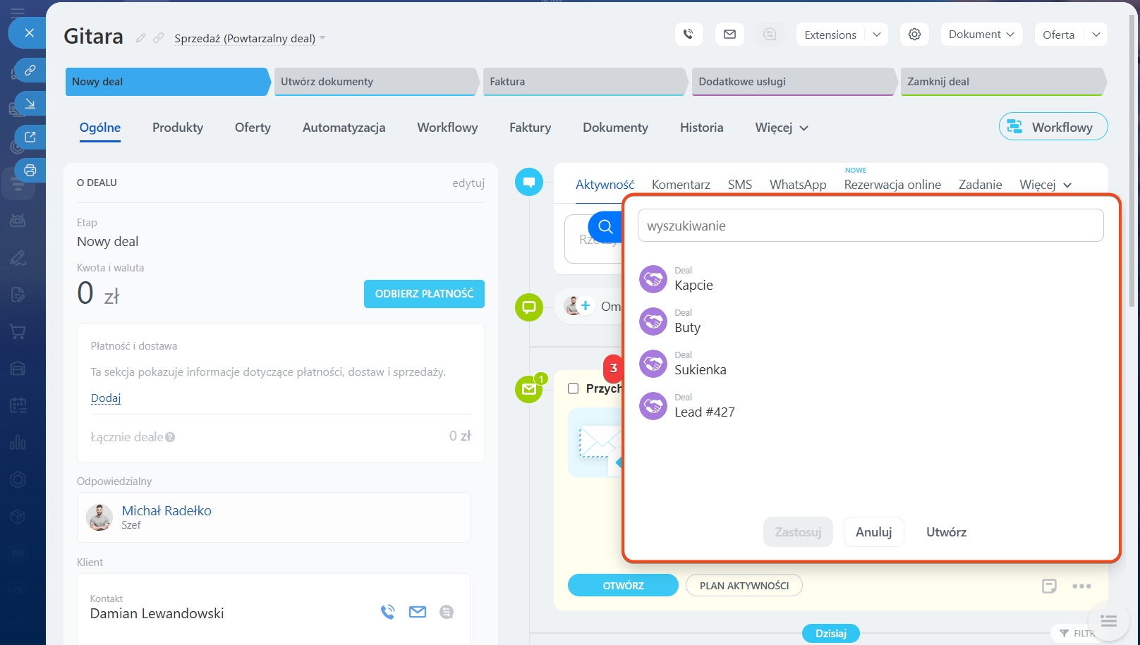Email Damian Lewandowski with the envelope icon
The height and width of the screenshot is (645, 1140).
(x=418, y=612)
